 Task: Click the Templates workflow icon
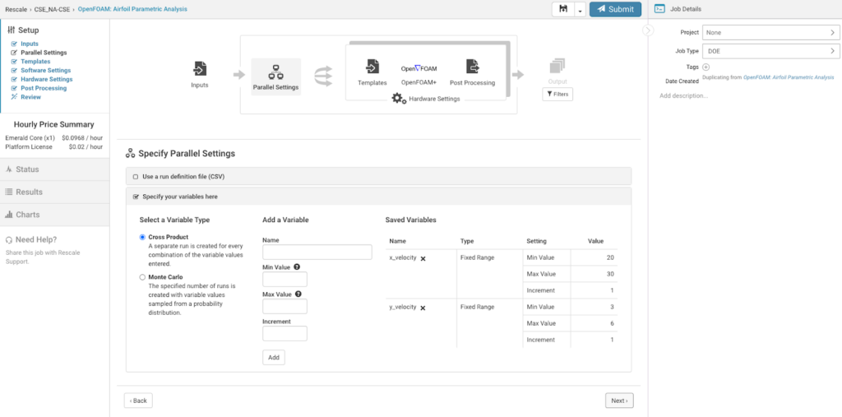pos(372,67)
